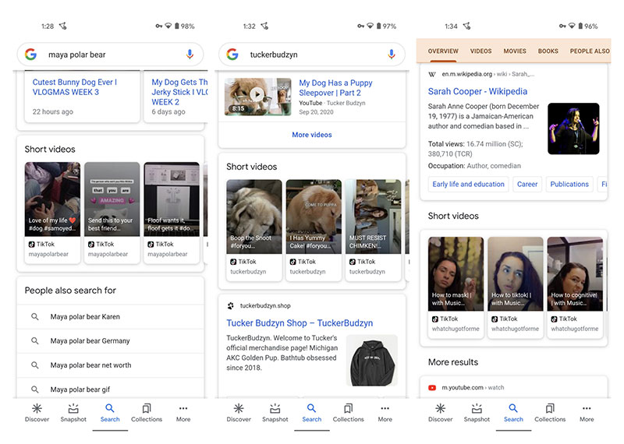Open How to tiktok with Music TikTok
624x444 pixels.
516,287
